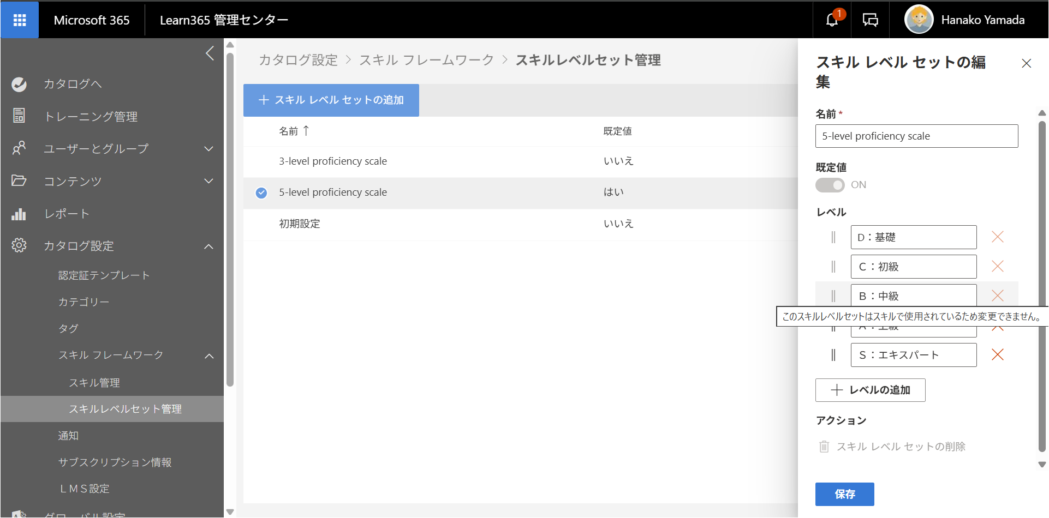Image resolution: width=1049 pixels, height=518 pixels.
Task: Click the レポート bar chart icon
Action: (19, 214)
